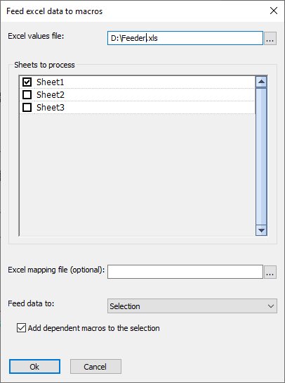Click the Cancel button

(95, 366)
